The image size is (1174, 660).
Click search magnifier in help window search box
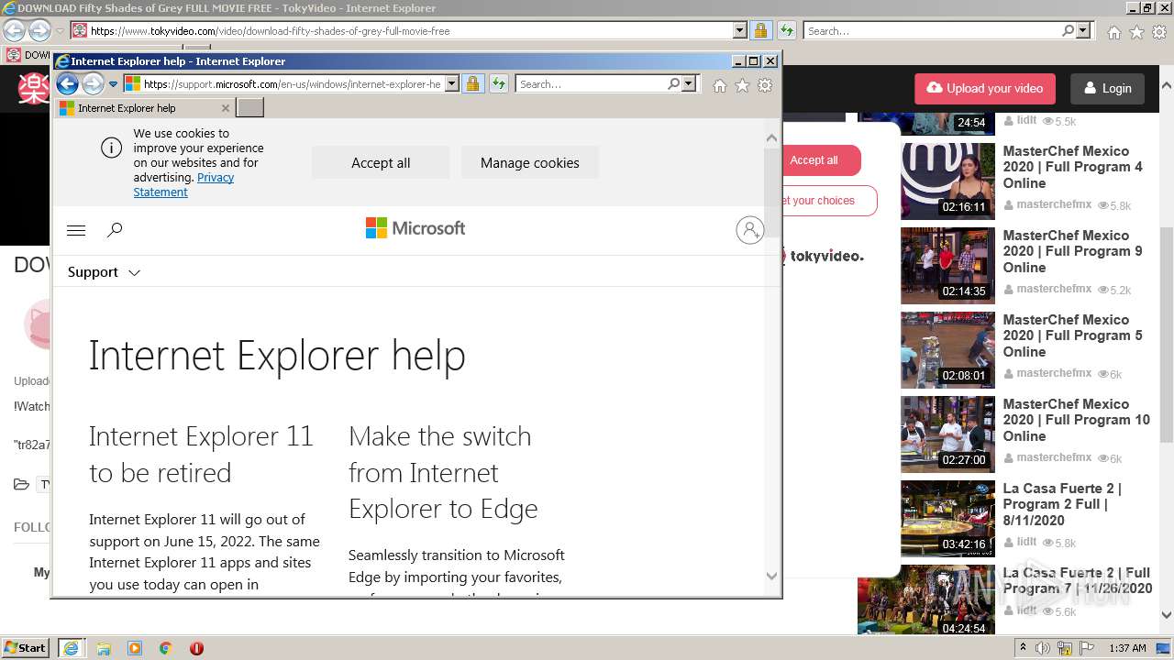tap(674, 83)
